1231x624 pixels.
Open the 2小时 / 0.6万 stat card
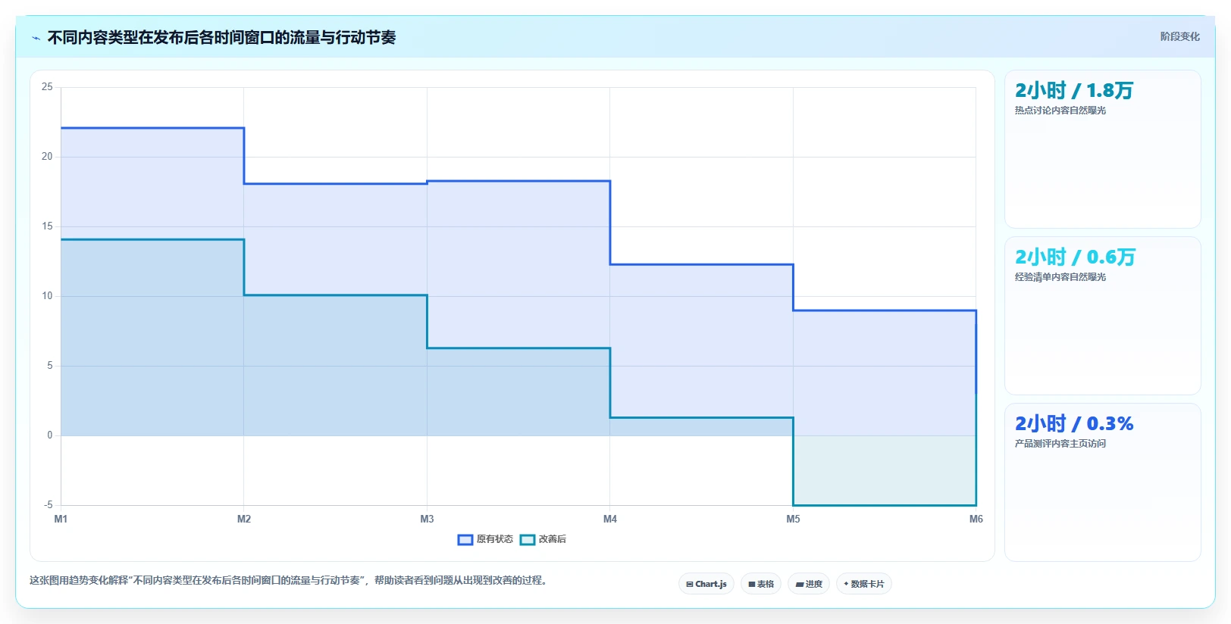pyautogui.click(x=1103, y=316)
